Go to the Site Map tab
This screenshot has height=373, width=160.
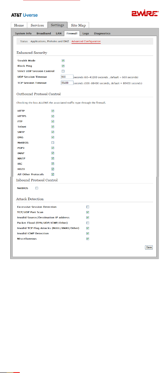(78, 25)
